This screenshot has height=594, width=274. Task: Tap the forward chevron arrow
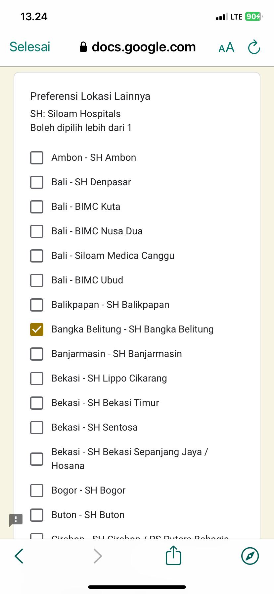(98, 556)
